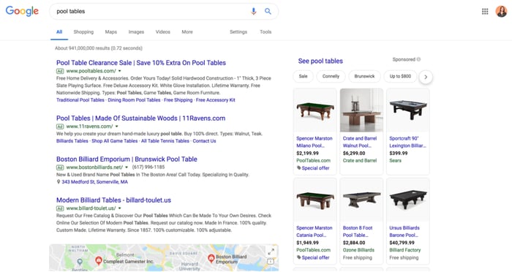Open Crate and Barrel Walnut Pool image
Screen dimensions: 512x272
[x=361, y=110]
